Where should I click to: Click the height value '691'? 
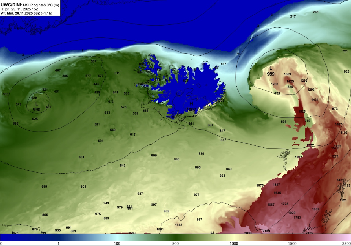[284, 122]
